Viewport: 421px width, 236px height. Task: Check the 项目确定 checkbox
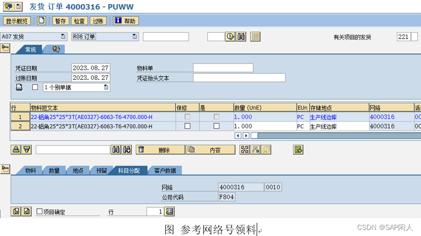point(39,212)
